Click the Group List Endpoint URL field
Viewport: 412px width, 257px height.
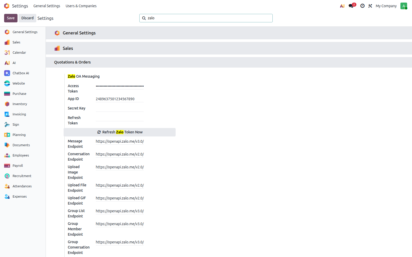point(120,211)
